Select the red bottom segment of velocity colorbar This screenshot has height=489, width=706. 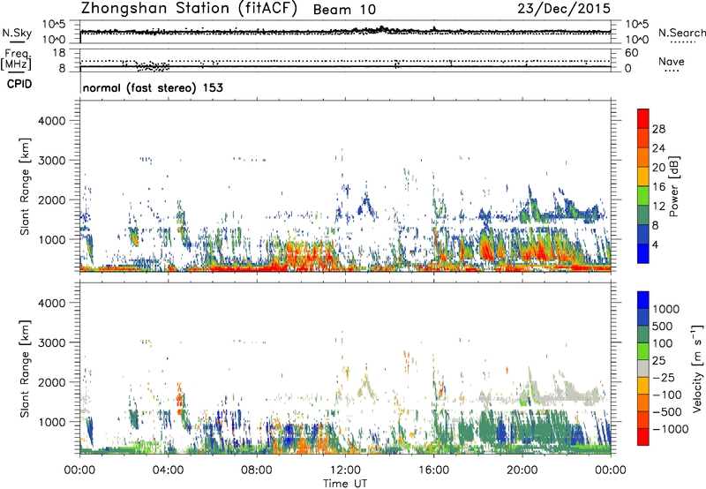coord(643,437)
